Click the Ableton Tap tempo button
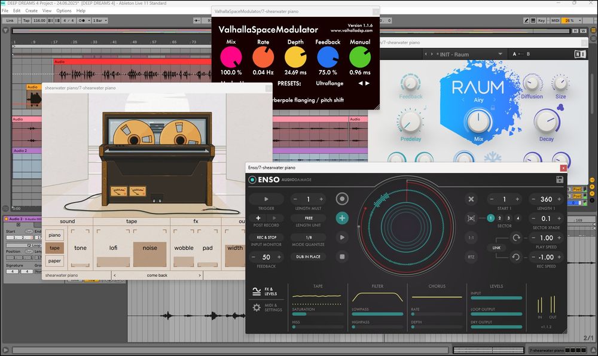This screenshot has width=598, height=356. pos(26,20)
